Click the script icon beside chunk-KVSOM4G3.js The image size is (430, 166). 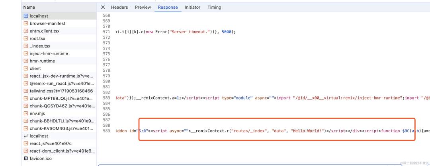tap(26, 128)
